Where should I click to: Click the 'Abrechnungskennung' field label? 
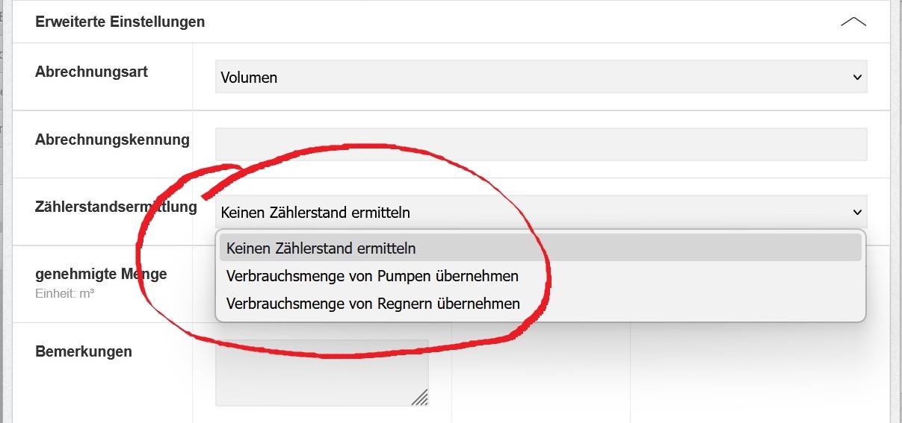[x=112, y=140]
